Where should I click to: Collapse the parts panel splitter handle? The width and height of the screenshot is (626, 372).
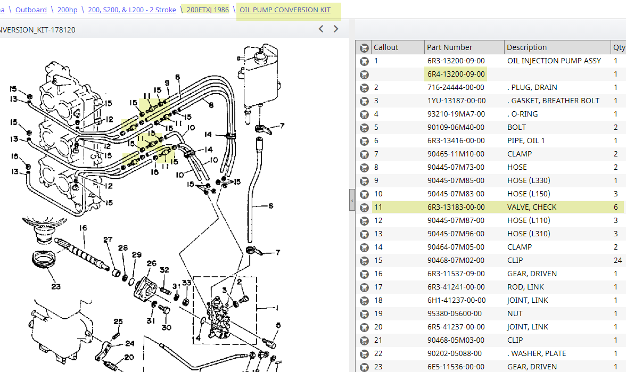click(x=352, y=200)
